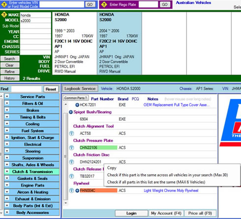
Task: Click the Clear button
Action: [x=10, y=65]
